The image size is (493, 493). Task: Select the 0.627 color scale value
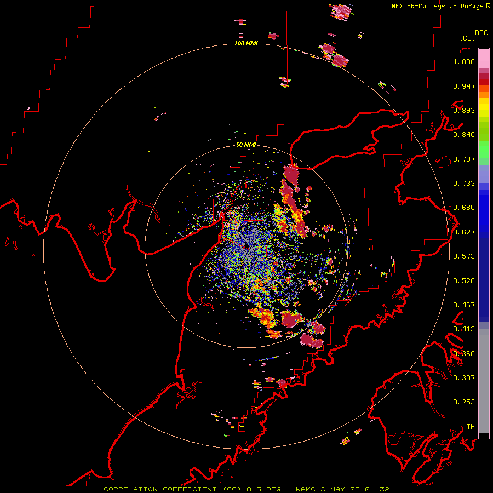tap(464, 232)
